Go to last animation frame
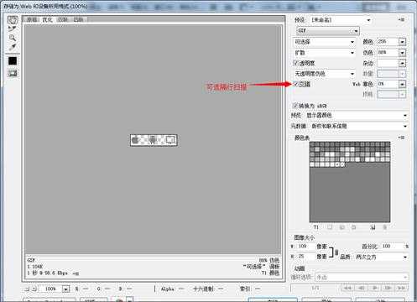The width and height of the screenshot is (417, 302). tap(401, 288)
